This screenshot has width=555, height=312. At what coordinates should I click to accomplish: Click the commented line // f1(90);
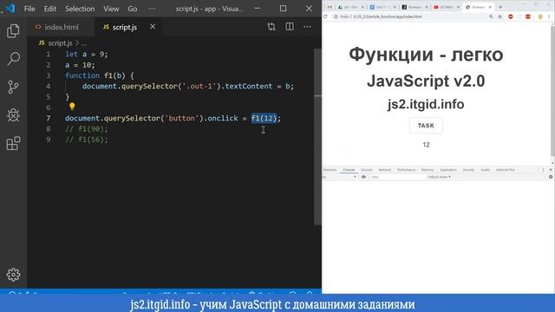pos(87,129)
